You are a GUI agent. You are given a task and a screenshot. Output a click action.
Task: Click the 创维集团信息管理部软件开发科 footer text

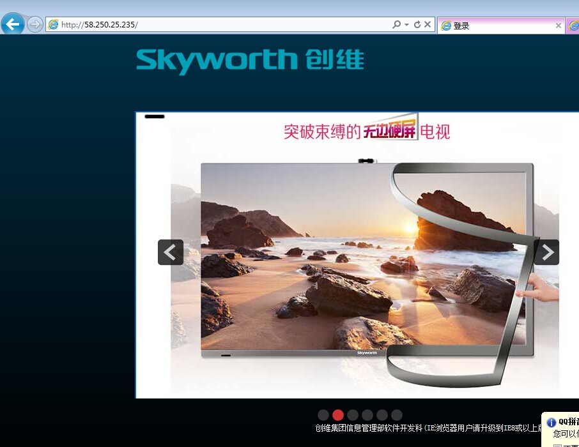pyautogui.click(x=369, y=428)
